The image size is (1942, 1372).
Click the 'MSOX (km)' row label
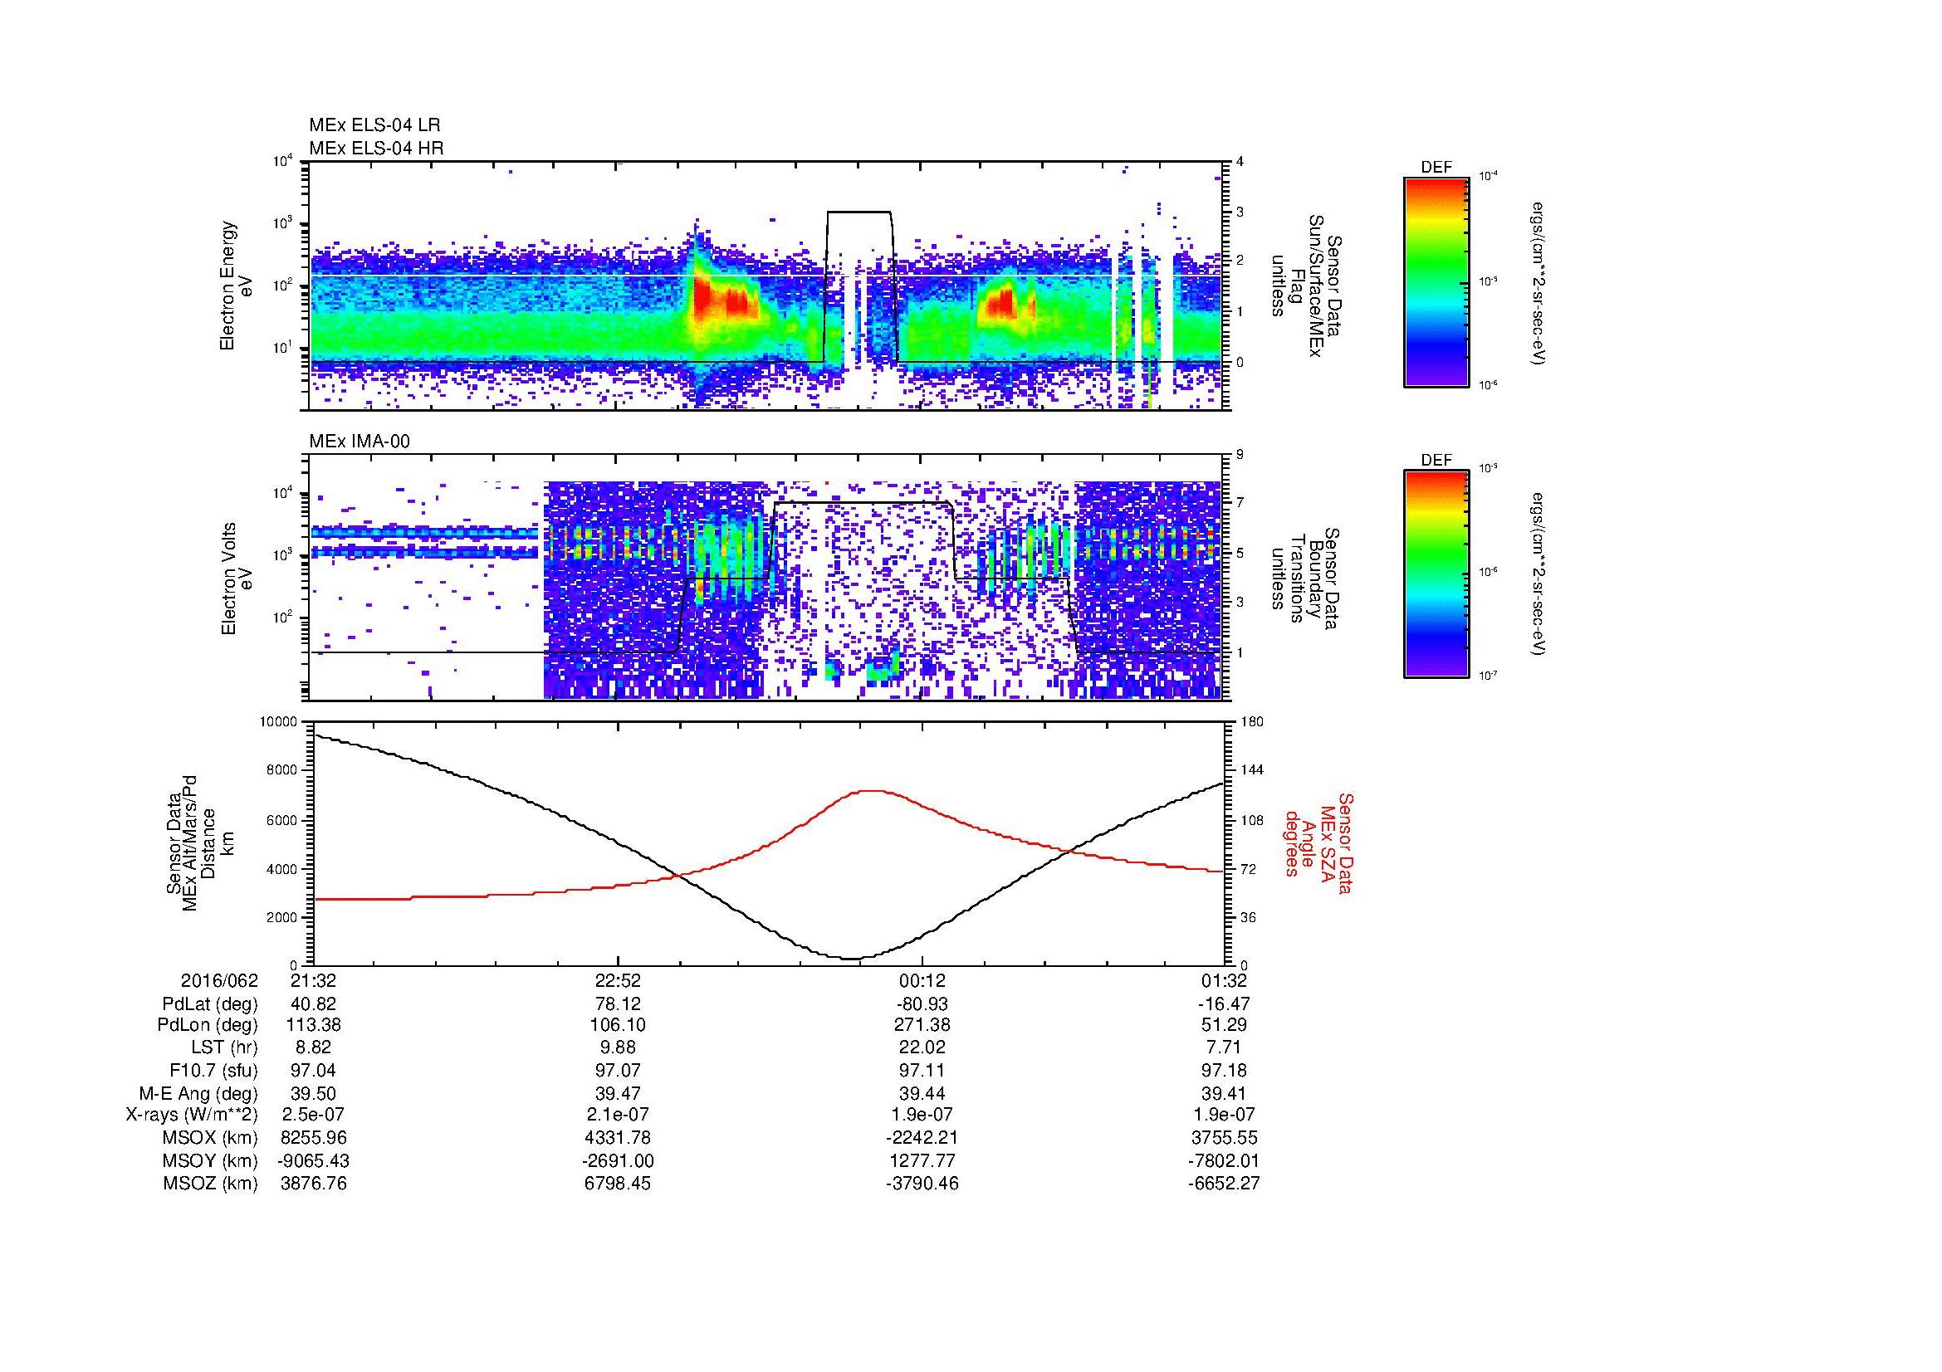210,1138
